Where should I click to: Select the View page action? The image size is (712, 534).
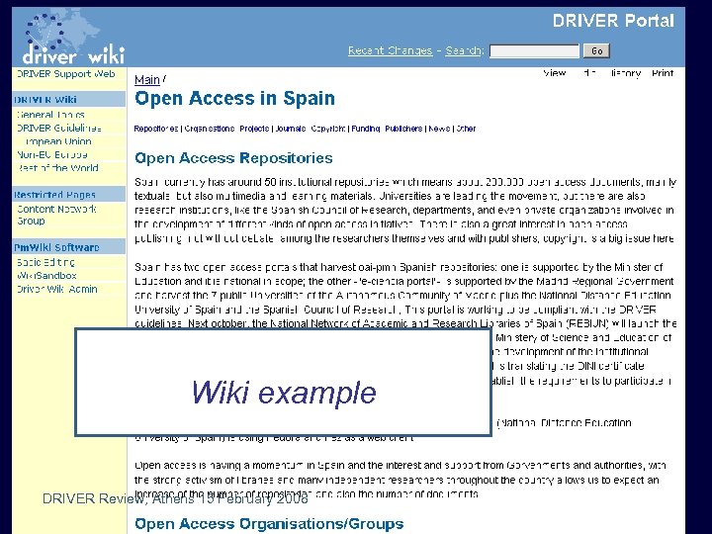pyautogui.click(x=555, y=73)
